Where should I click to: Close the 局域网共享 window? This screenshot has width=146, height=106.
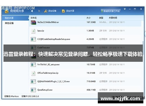[x=141, y=9]
